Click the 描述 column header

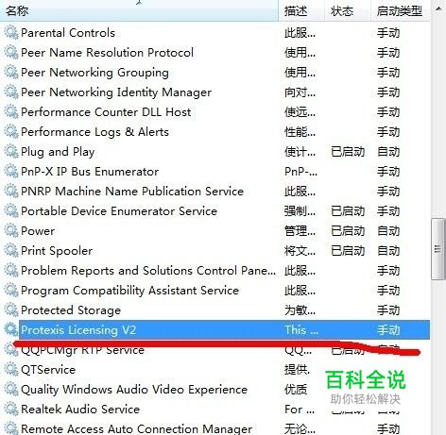pos(301,10)
